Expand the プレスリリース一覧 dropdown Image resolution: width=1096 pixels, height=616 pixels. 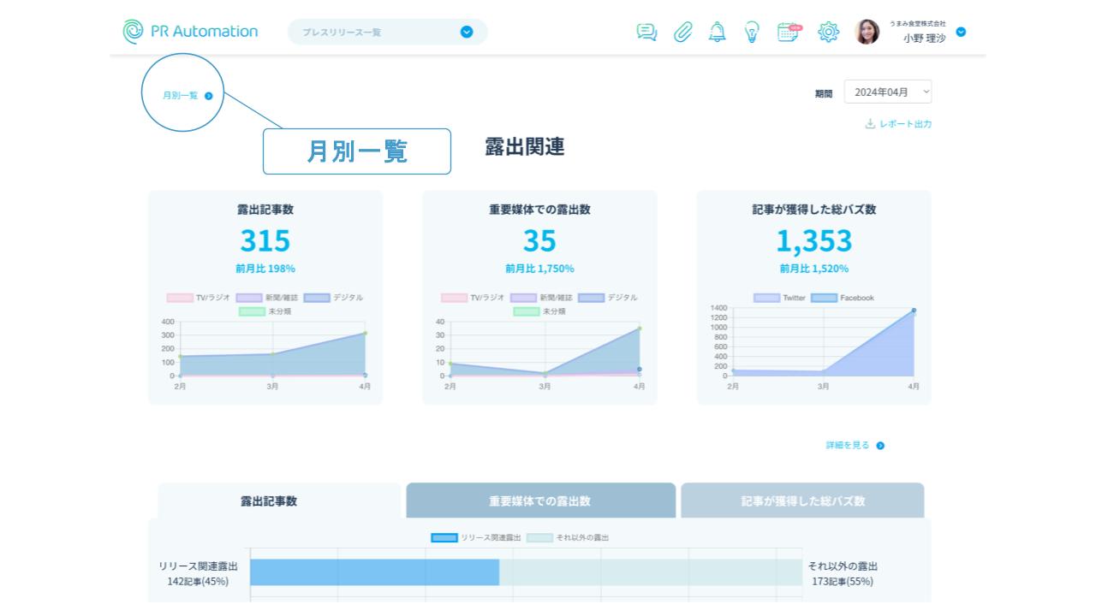467,33
